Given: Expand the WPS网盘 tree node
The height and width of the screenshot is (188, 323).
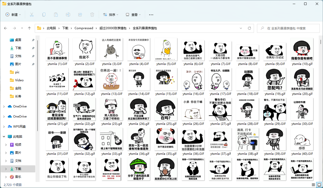Looking at the screenshot, I should [x=4, y=127].
